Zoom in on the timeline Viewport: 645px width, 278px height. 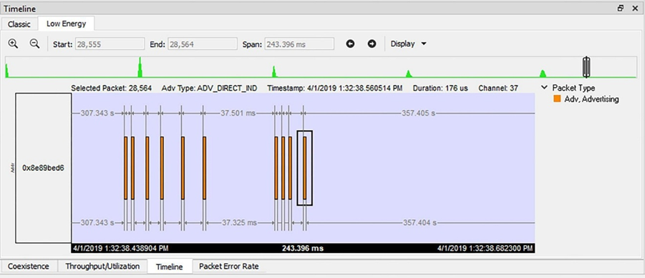click(13, 44)
